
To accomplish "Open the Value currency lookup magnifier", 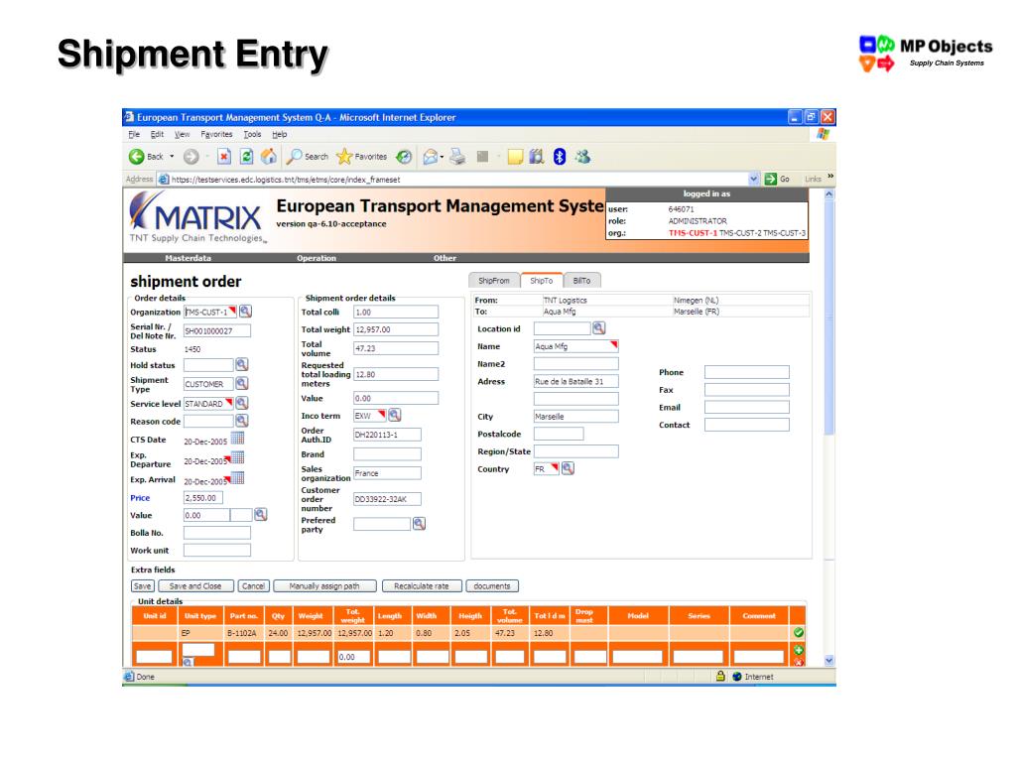I will [261, 515].
